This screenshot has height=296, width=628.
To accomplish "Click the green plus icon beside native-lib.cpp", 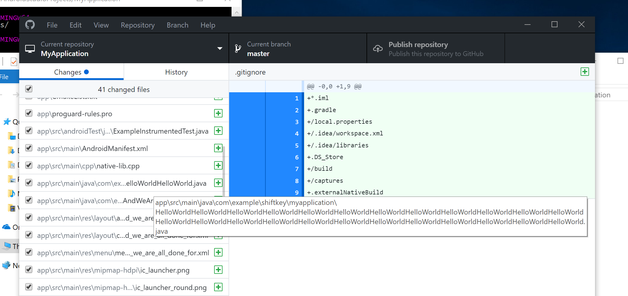I will click(218, 165).
